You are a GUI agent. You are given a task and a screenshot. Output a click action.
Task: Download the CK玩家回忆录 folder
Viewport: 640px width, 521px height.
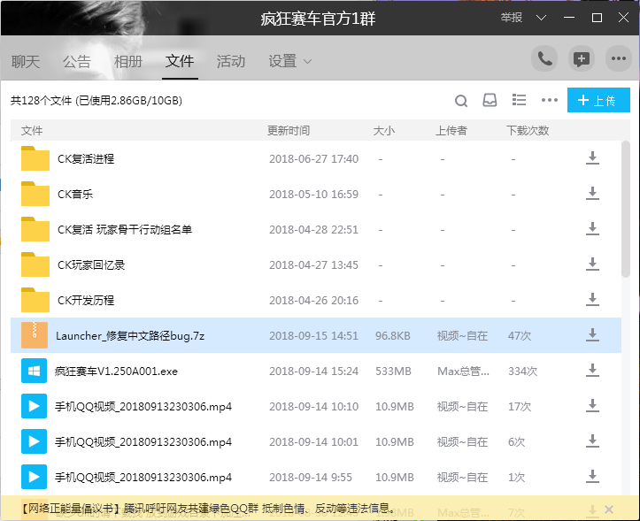pyautogui.click(x=592, y=264)
